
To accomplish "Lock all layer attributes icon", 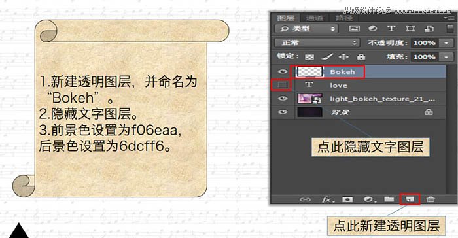I will point(361,57).
